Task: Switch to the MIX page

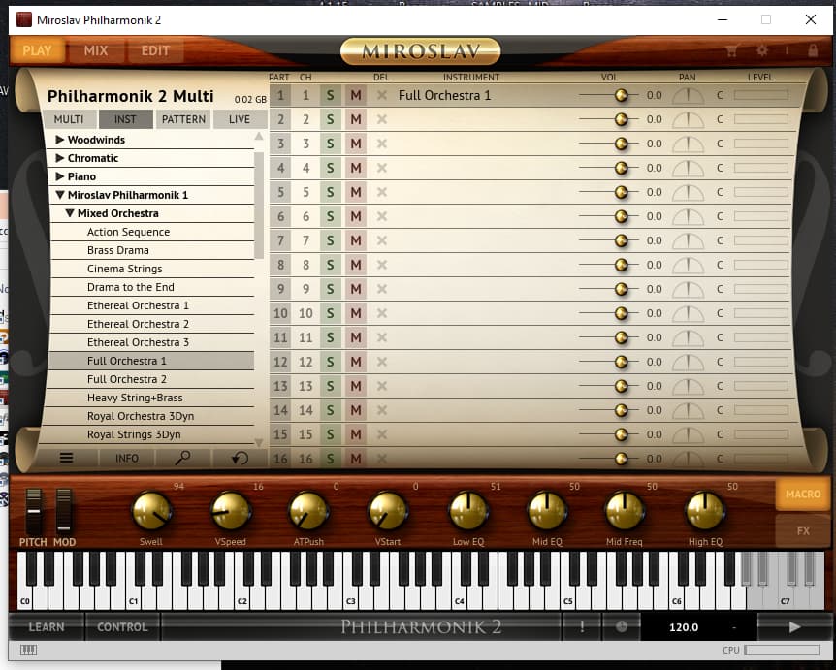Action: 96,50
